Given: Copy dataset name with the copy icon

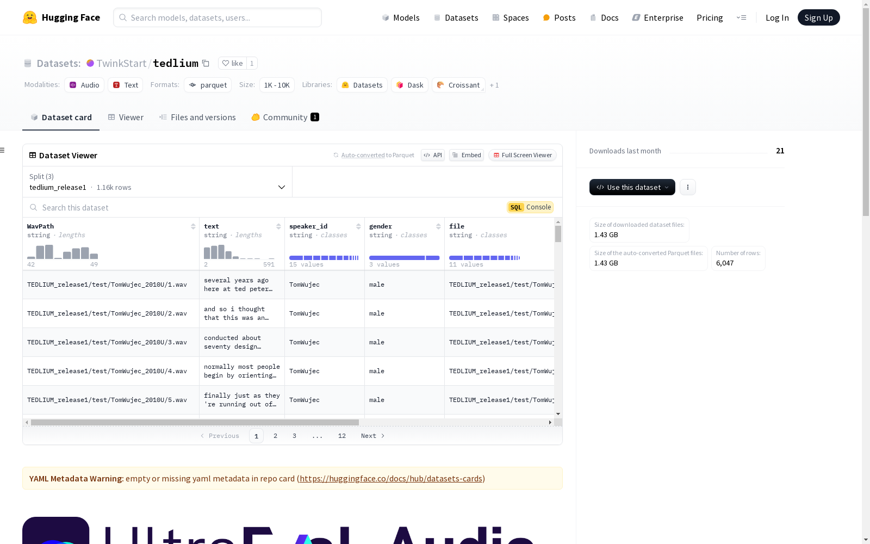Looking at the screenshot, I should pyautogui.click(x=206, y=63).
